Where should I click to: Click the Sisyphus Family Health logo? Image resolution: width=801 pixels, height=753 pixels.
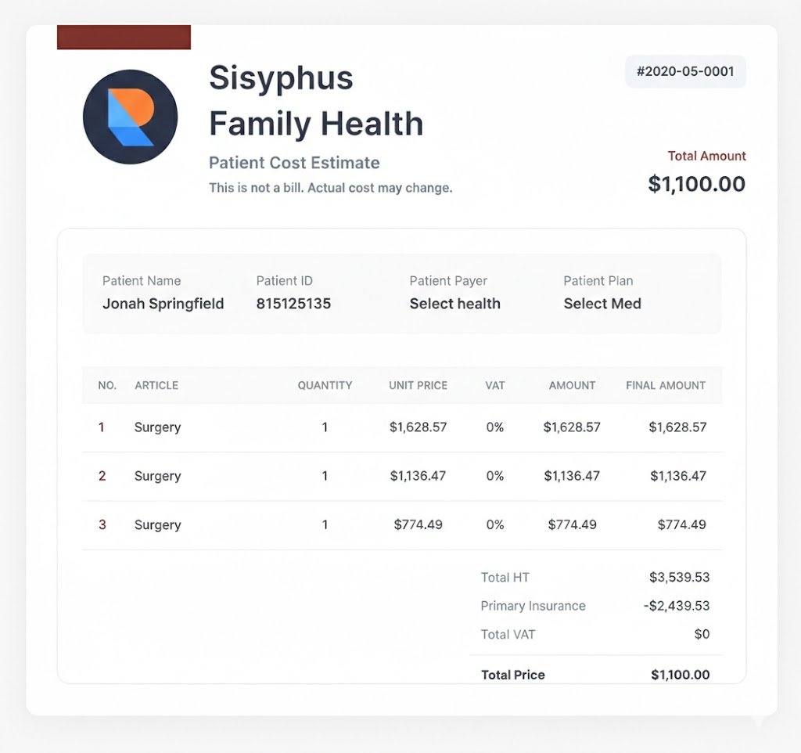pyautogui.click(x=130, y=117)
